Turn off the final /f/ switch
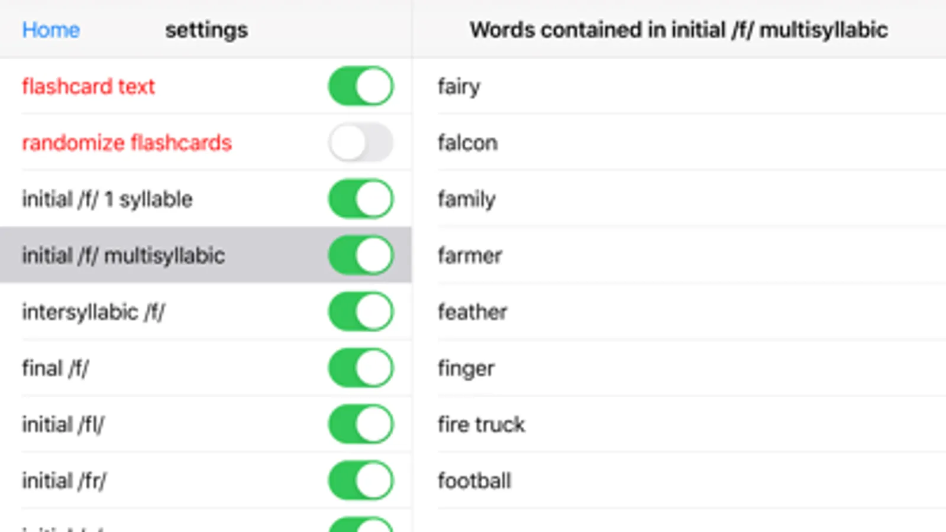946x532 pixels. [x=361, y=368]
